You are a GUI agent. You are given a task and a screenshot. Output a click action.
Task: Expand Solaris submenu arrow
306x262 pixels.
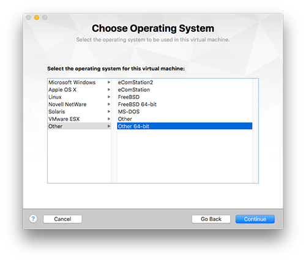109,111
